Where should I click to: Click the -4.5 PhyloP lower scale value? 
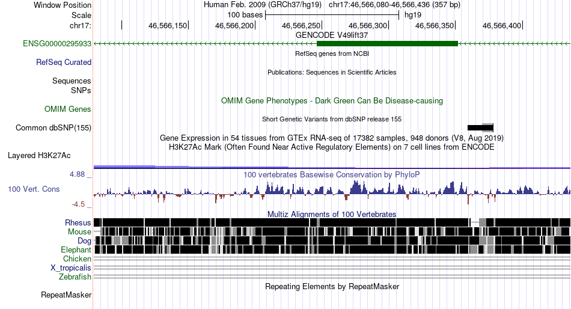tap(78, 204)
